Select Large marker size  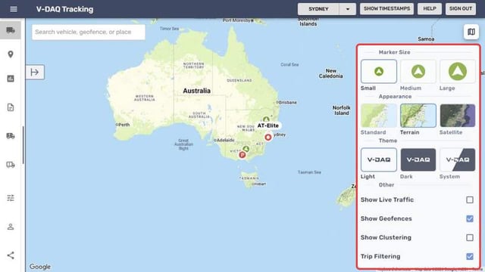(x=458, y=72)
